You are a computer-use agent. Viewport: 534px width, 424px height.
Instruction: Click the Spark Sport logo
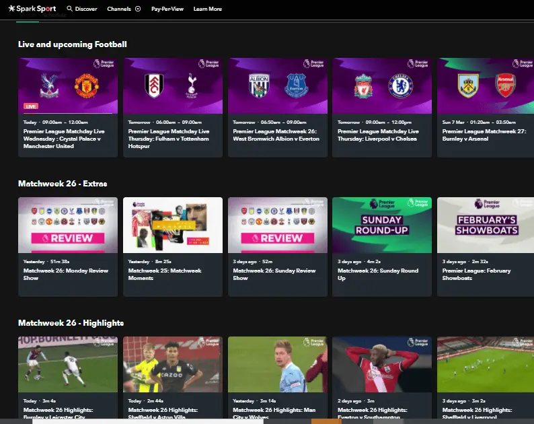(x=32, y=9)
